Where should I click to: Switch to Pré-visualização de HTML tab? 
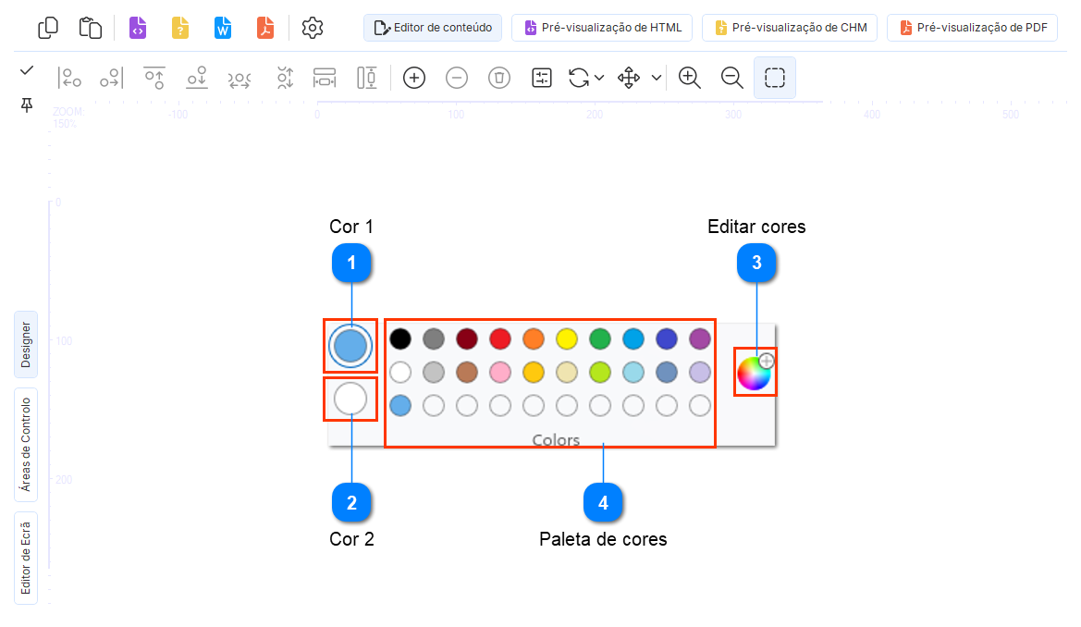point(602,28)
